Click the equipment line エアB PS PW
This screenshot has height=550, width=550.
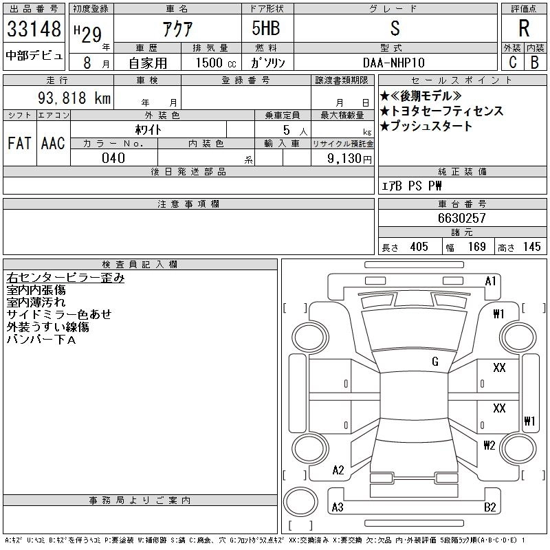click(411, 186)
